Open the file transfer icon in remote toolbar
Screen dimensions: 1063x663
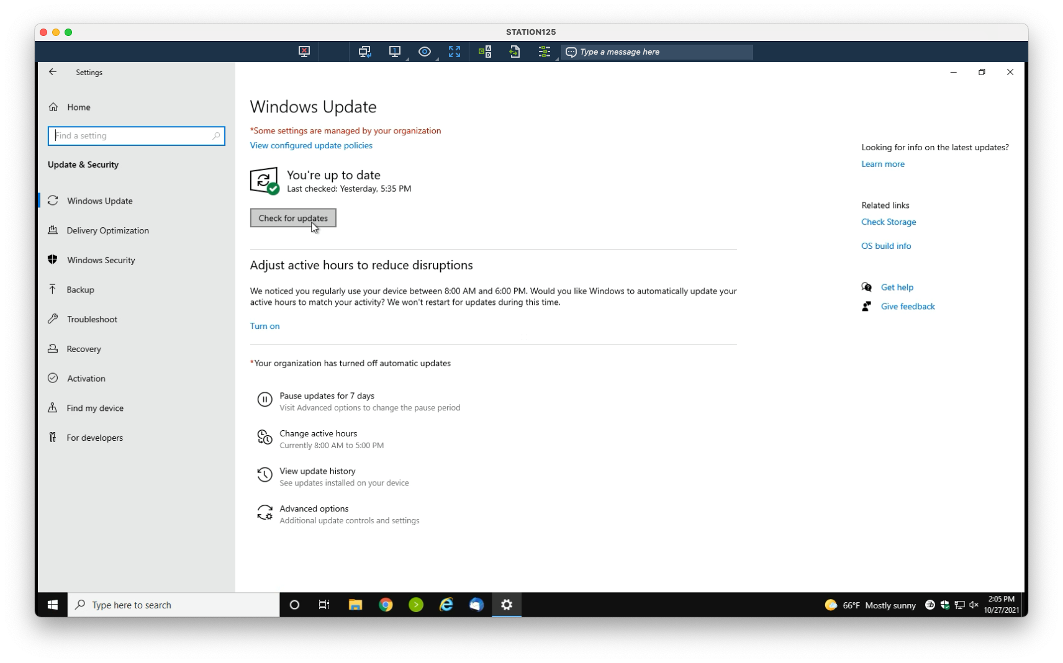[x=515, y=52]
